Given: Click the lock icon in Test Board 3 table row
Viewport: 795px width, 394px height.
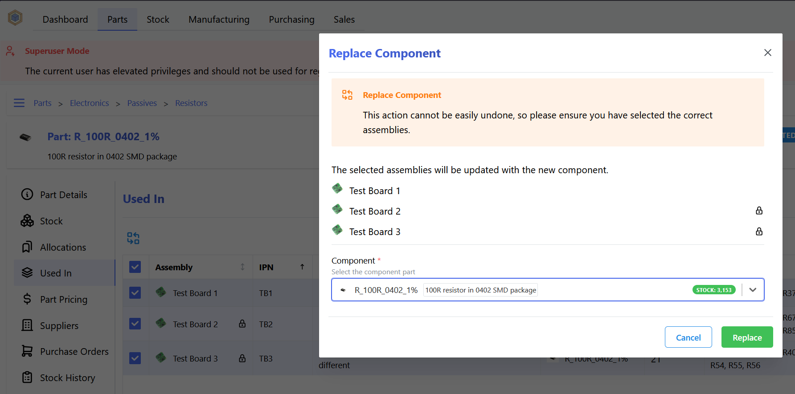Looking at the screenshot, I should coord(242,358).
